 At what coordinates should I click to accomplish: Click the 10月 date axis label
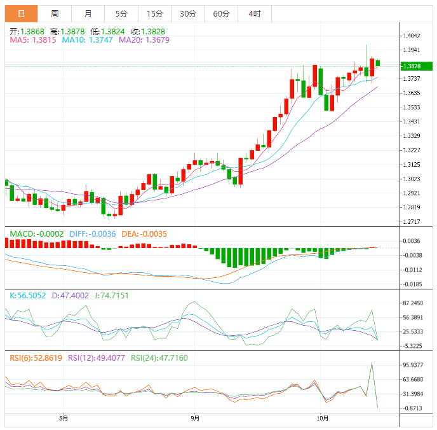click(323, 419)
